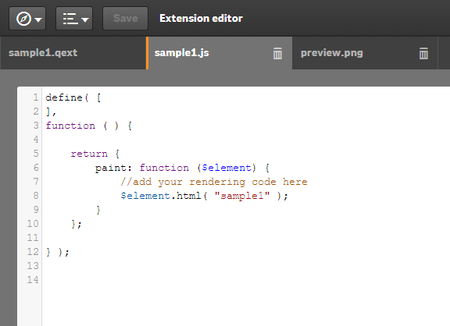Place cursor in the rendering code comment
Image resolution: width=450 pixels, height=326 pixels.
tap(214, 182)
